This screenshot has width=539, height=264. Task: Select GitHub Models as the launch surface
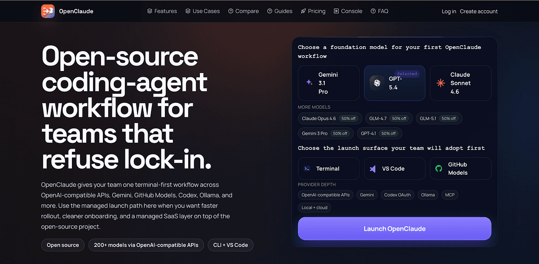pos(460,168)
